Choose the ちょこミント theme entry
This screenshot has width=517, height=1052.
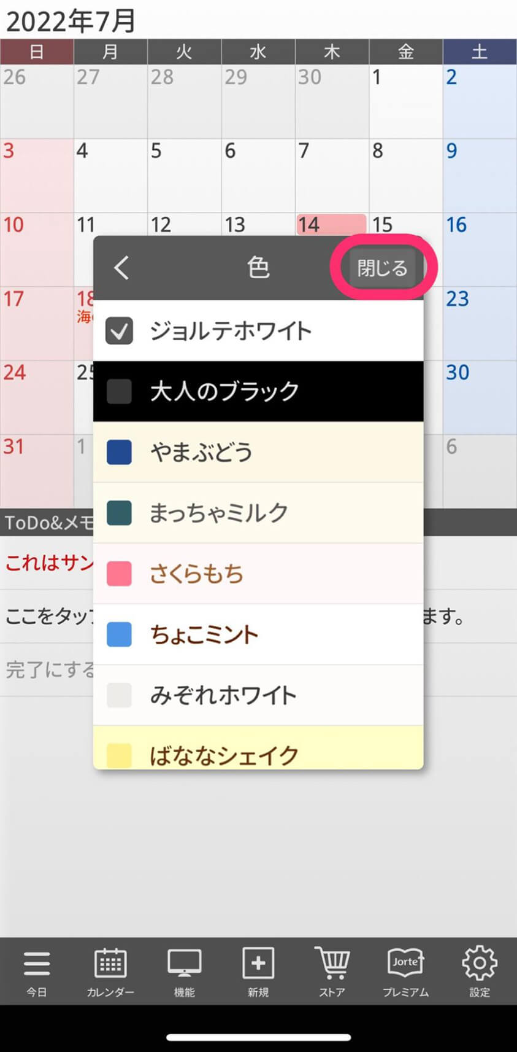click(258, 634)
